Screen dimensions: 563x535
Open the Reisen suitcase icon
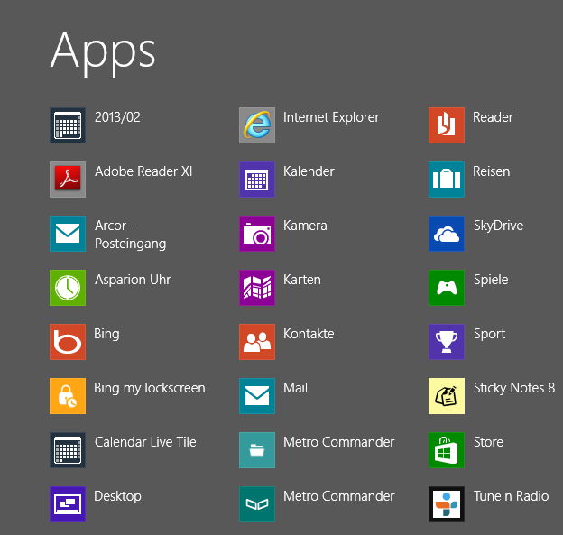pyautogui.click(x=447, y=180)
